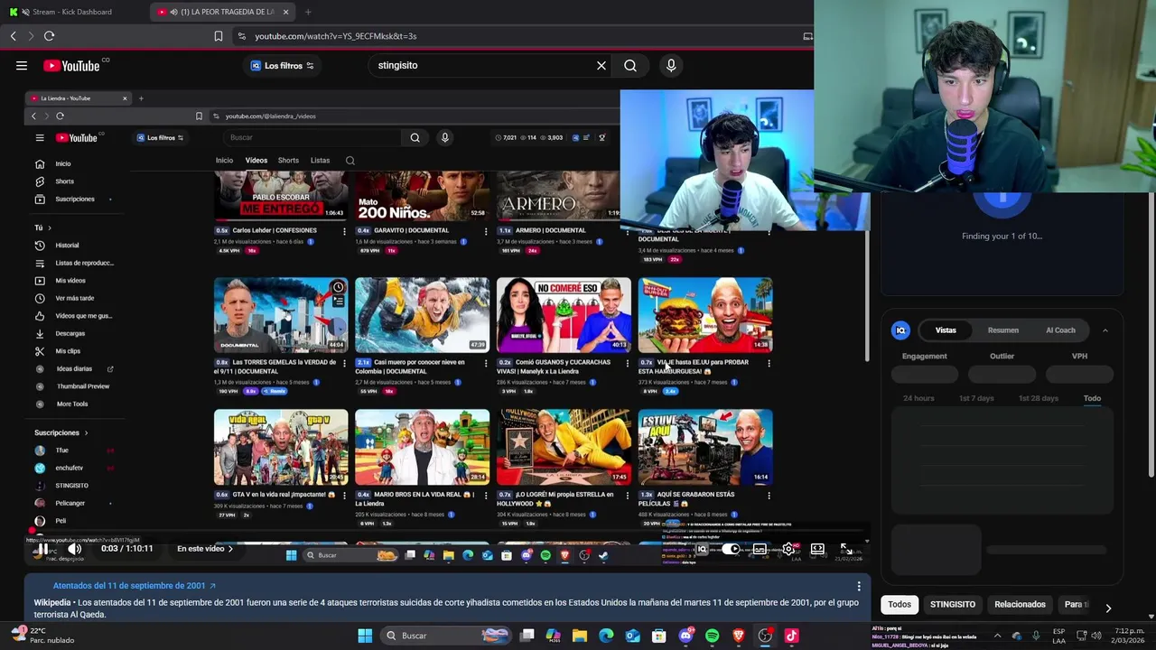Go back in the outer browser

tap(13, 36)
